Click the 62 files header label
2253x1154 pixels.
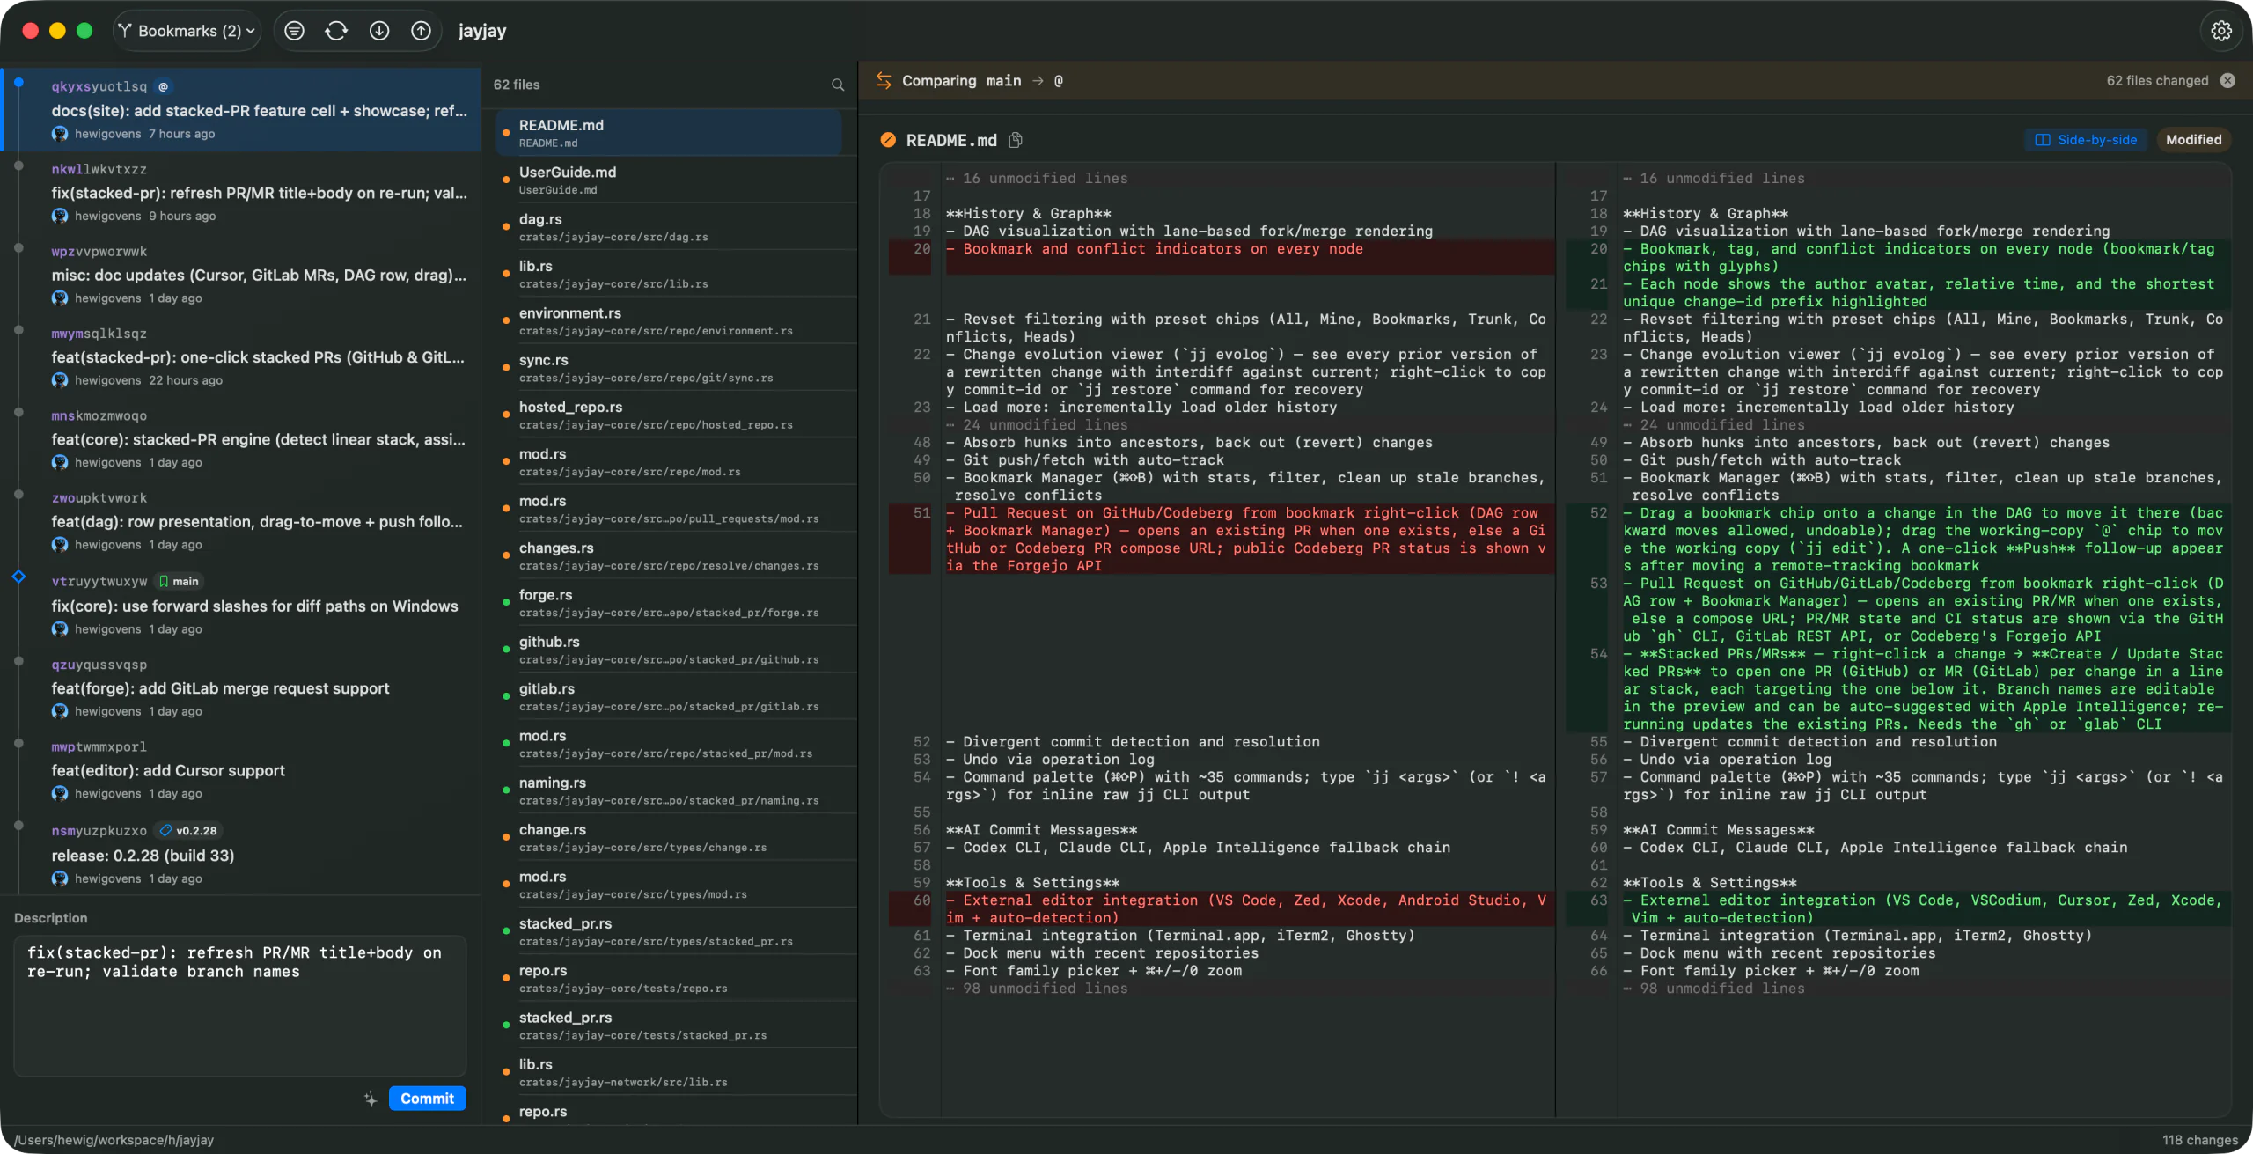[x=517, y=85]
